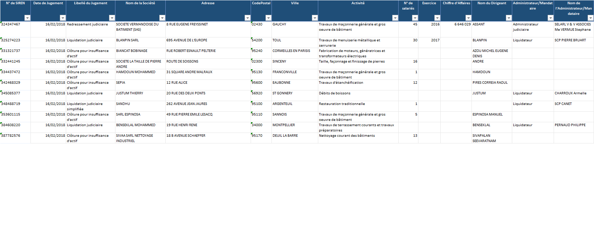Select the city cell MONTPELLIER
594x229 pixels.
tap(295, 128)
